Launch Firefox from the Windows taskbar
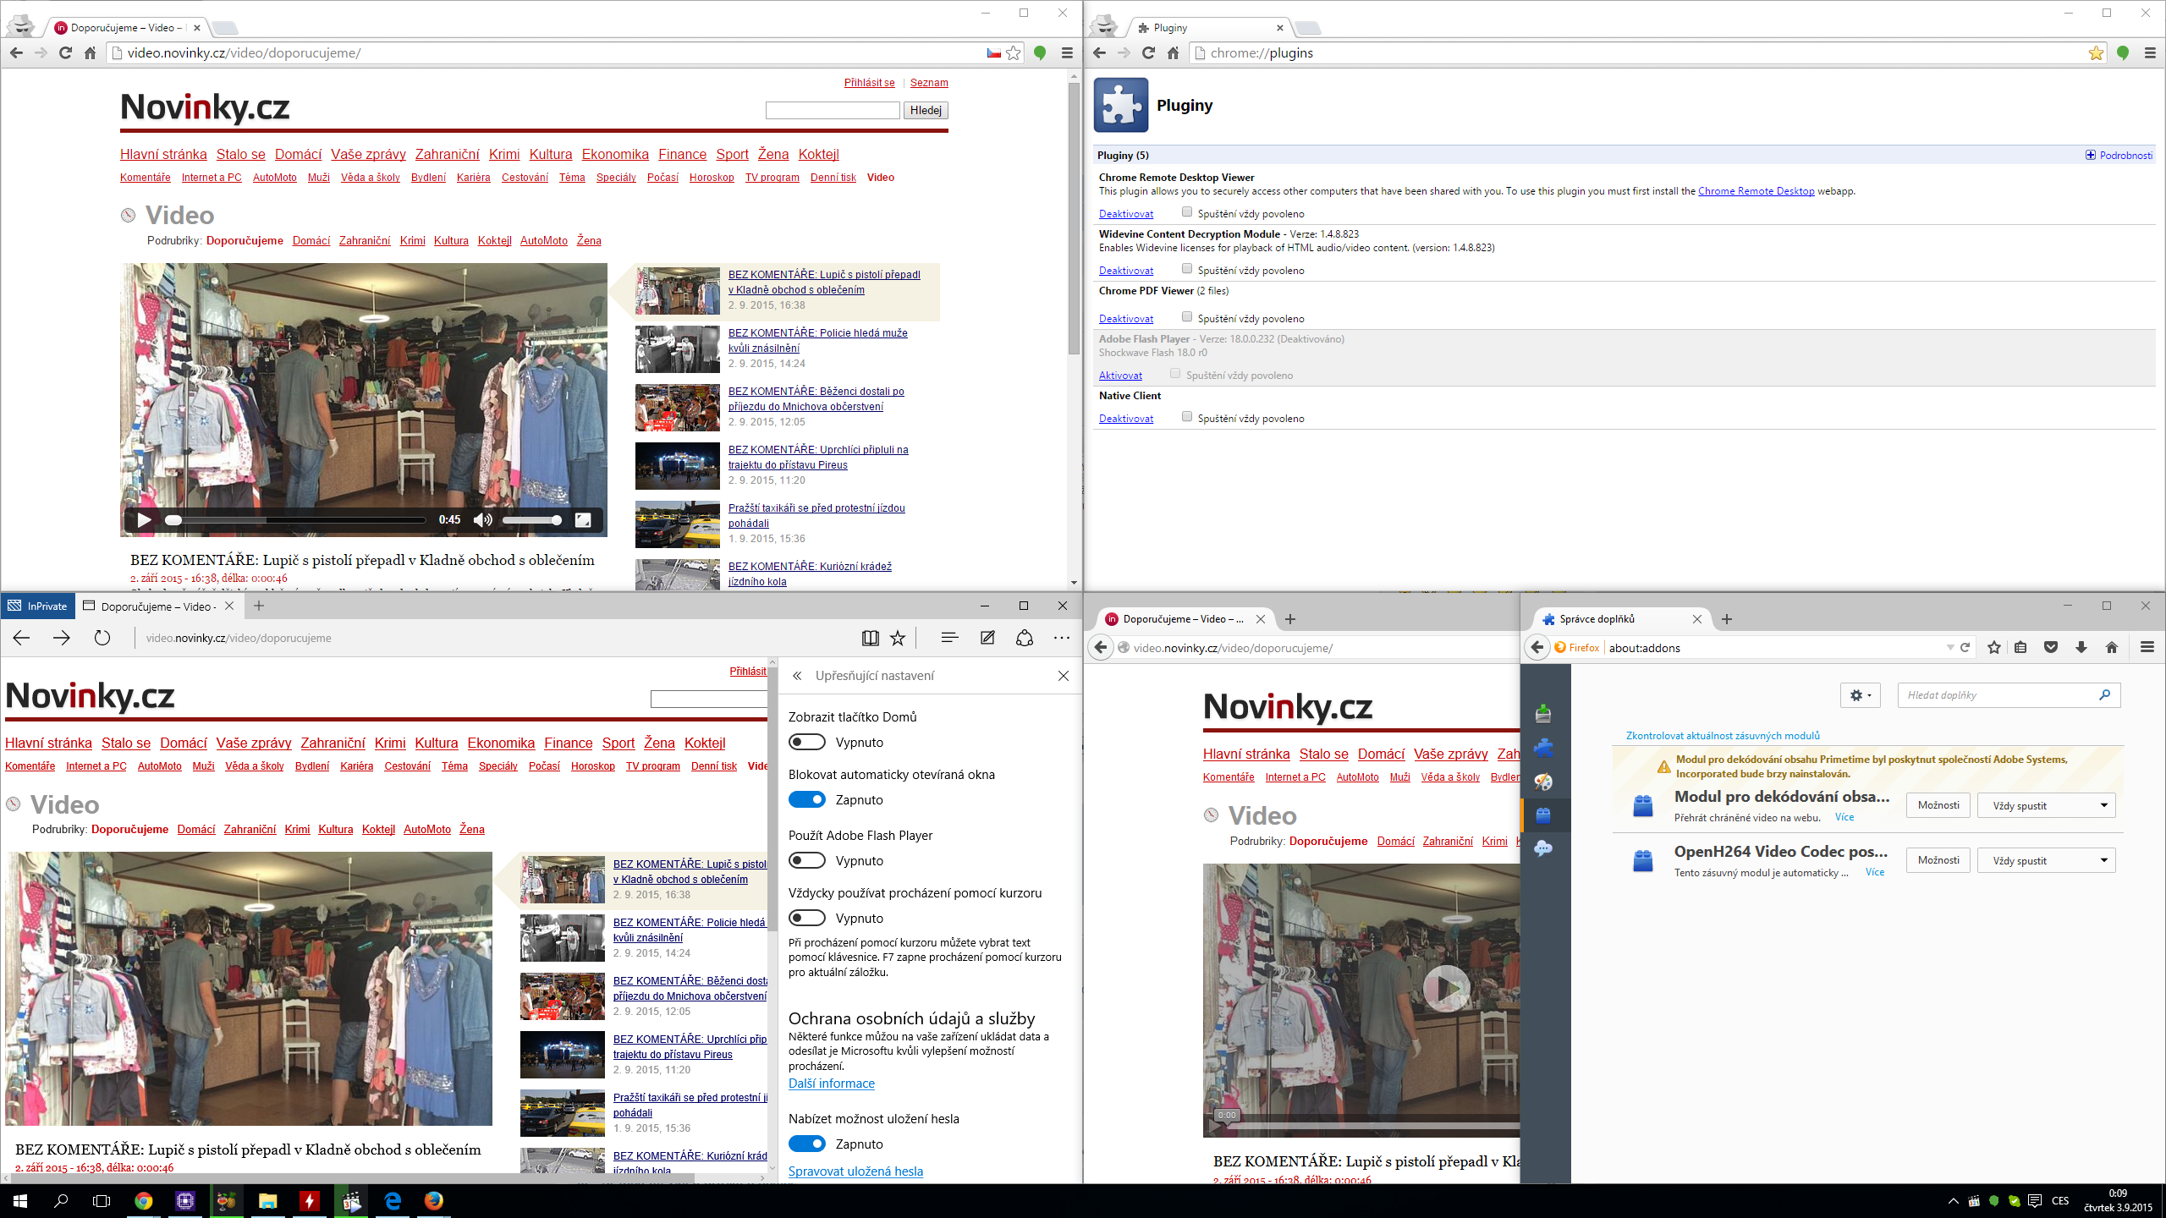 (434, 1201)
